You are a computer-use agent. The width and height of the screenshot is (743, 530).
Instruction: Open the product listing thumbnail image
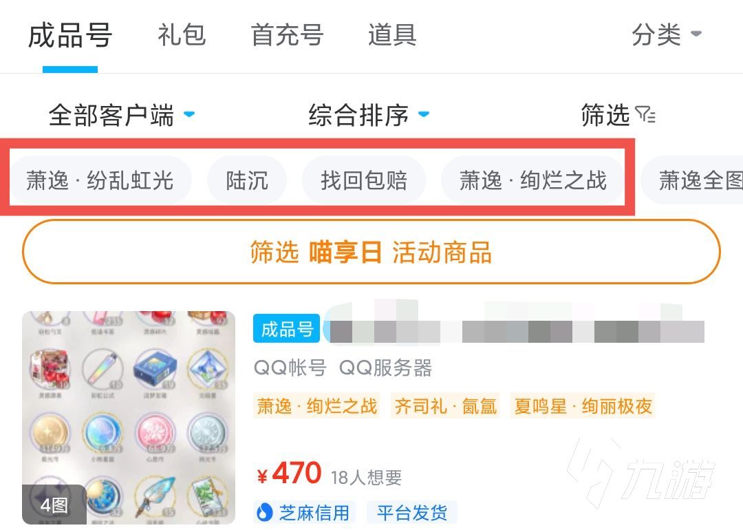[129, 418]
